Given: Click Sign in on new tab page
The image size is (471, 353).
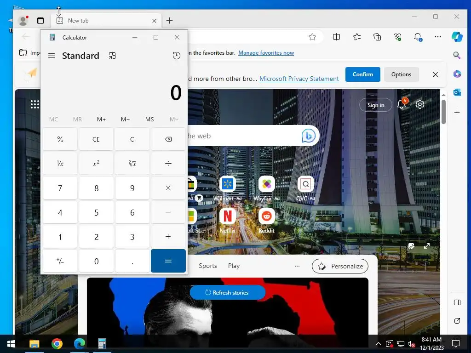Looking at the screenshot, I should click(376, 105).
